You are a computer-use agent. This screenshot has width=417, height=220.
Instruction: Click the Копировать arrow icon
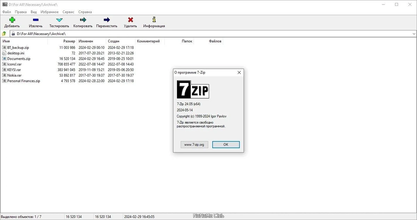(x=83, y=20)
